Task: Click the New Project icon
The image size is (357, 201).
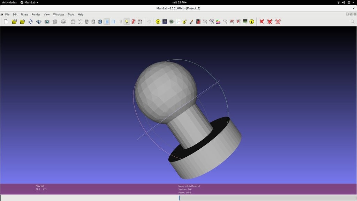Action: pos(6,22)
